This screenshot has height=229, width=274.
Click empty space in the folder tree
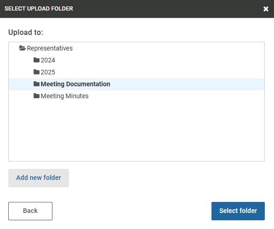pos(136,131)
